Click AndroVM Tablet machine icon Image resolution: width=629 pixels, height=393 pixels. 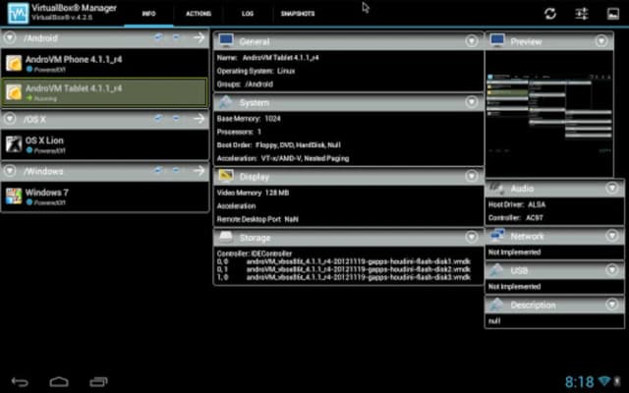point(14,92)
